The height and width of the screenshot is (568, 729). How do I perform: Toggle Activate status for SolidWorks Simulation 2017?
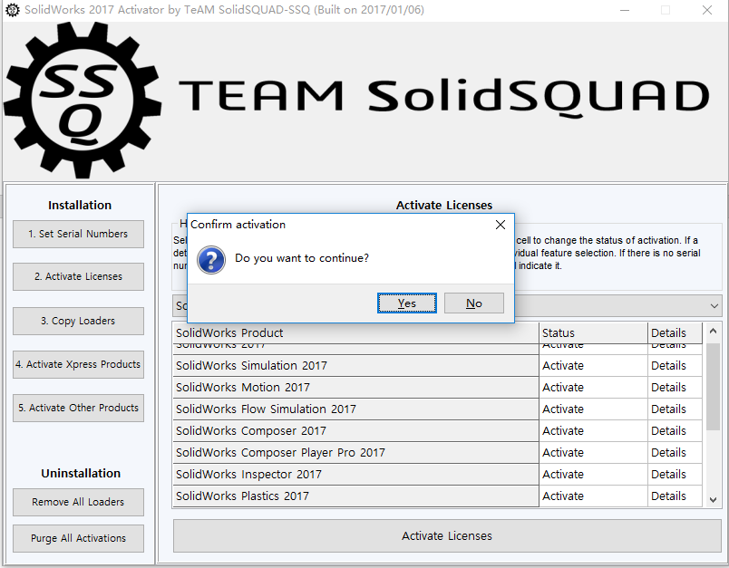[x=593, y=366]
